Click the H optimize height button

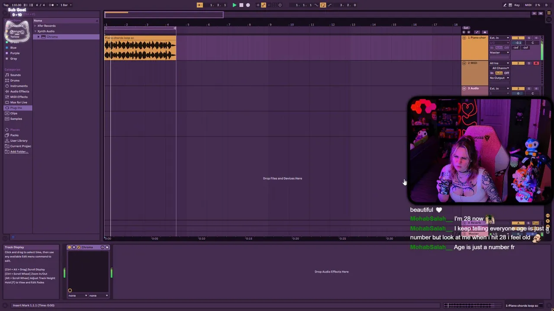click(x=534, y=13)
